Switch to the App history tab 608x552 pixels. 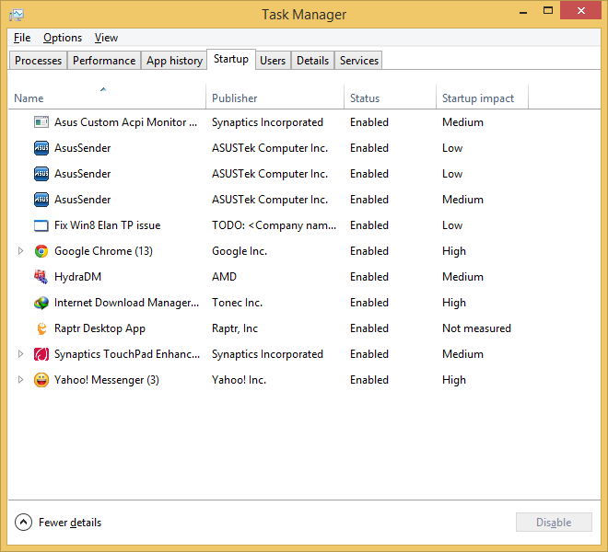[174, 61]
